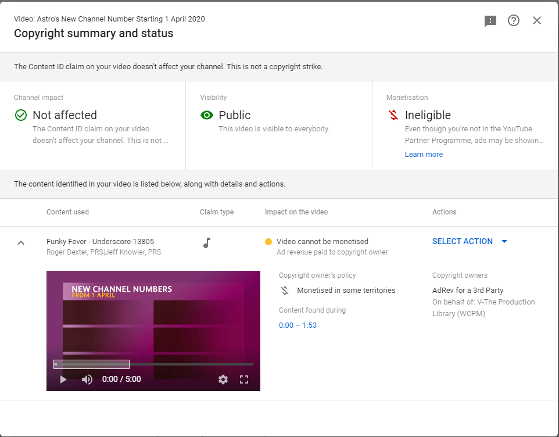The height and width of the screenshot is (437, 559).
Task: Click the 'Ineligible' monetisation heading
Action: [428, 115]
